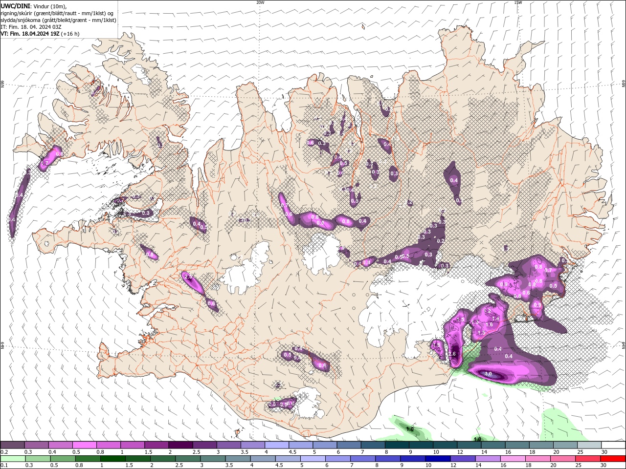Screen dimensions: 626x469
Task: Choose the 18 swatch on the snow scale
Action: click(x=541, y=445)
